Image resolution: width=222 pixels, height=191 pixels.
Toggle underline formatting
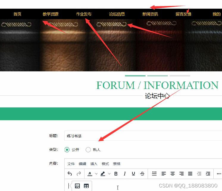133,174
